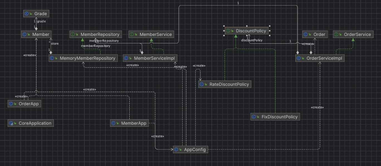Viewport: 381px width, 166px height.
Task: Select the MemoryMemberRepository node name
Action: 87,58
